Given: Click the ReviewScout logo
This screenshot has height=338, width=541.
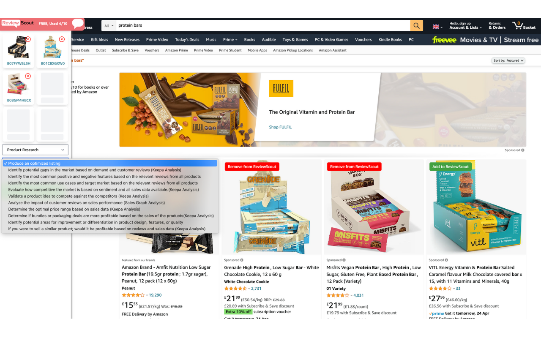Looking at the screenshot, I should click(18, 23).
